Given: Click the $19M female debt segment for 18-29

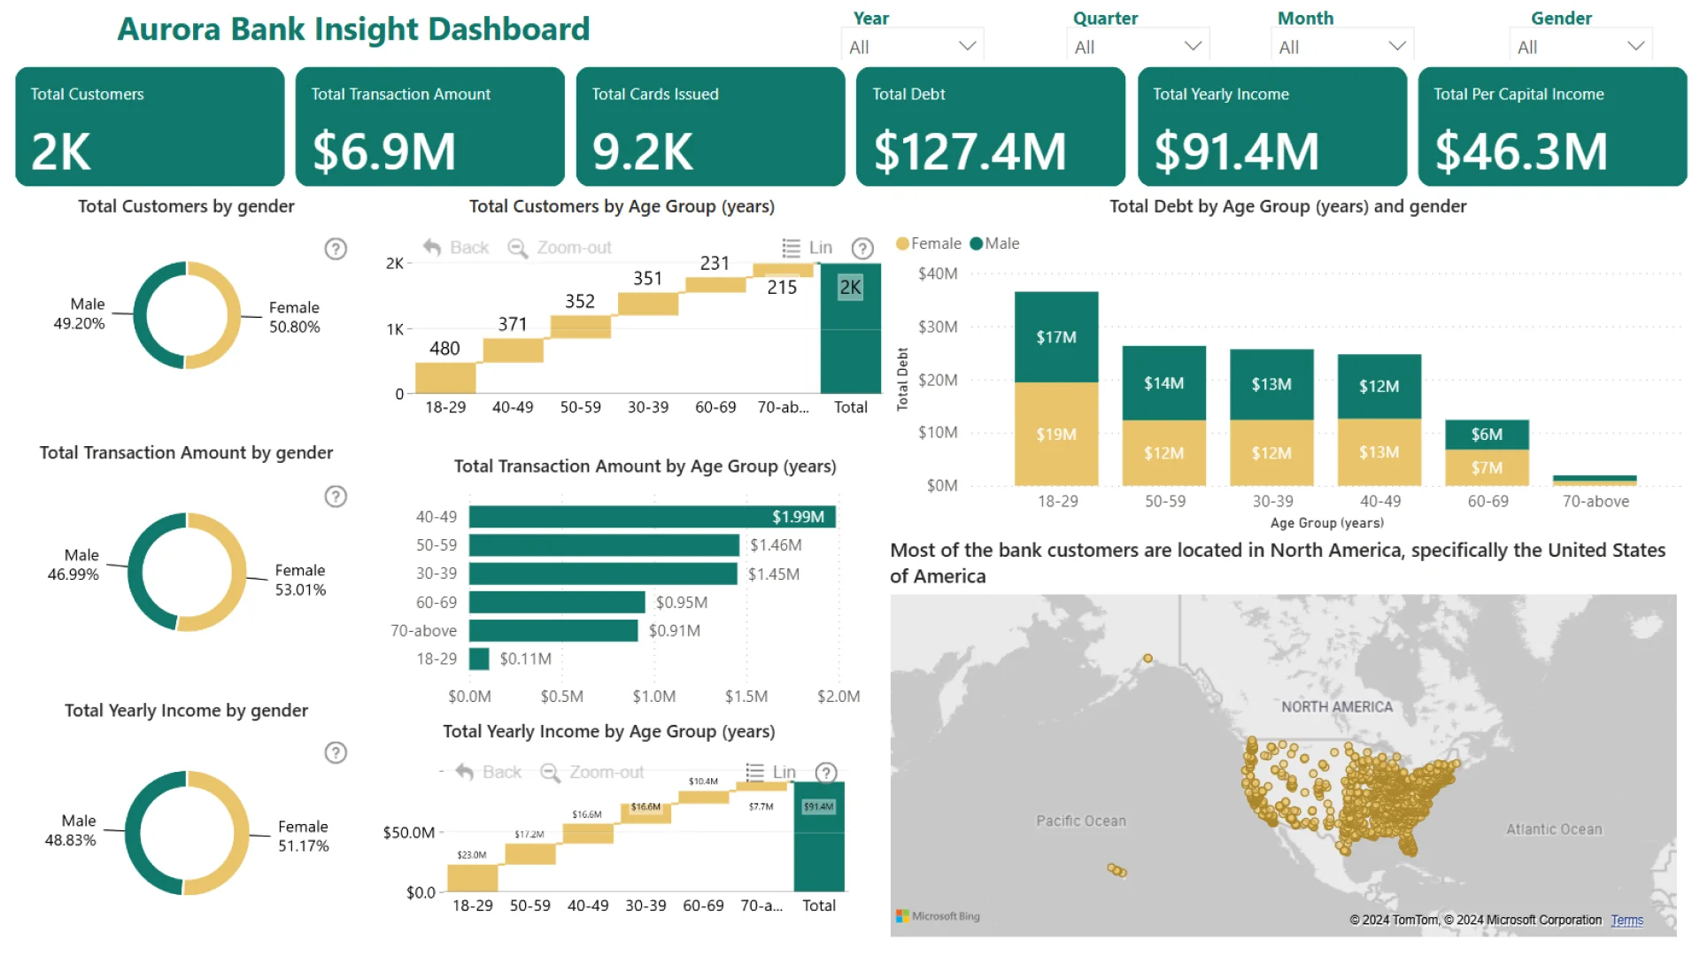Looking at the screenshot, I should click(1056, 434).
